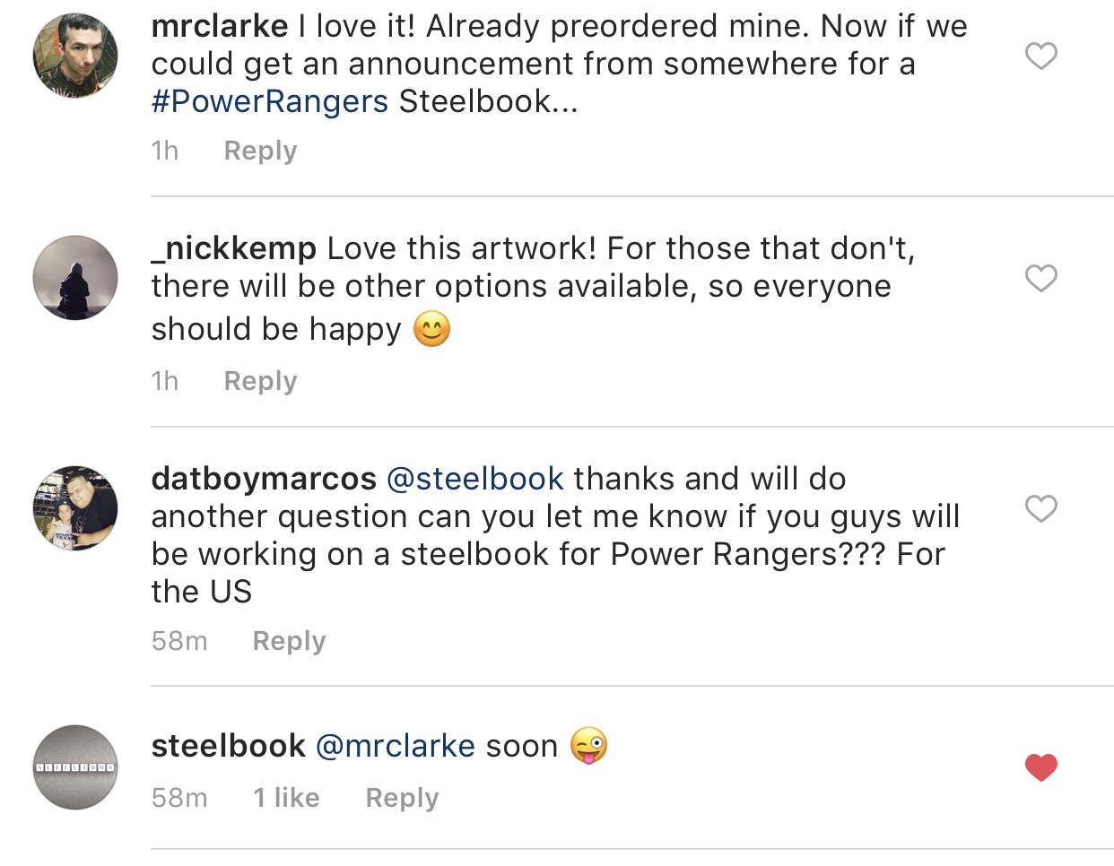Tap the datboymarcos username
Viewport: 1114px width, 866px height.
pyautogui.click(x=264, y=479)
